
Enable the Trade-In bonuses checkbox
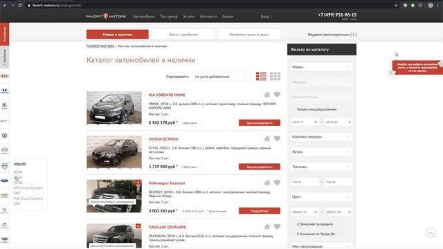click(293, 234)
